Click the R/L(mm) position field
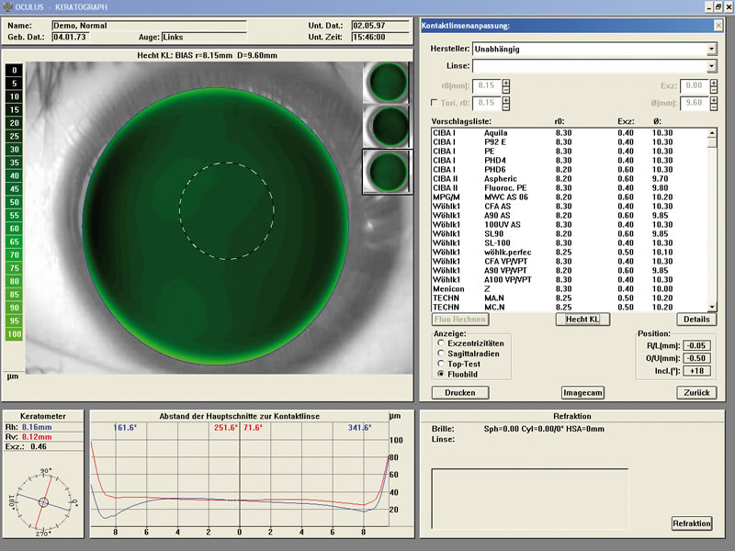 [x=696, y=346]
